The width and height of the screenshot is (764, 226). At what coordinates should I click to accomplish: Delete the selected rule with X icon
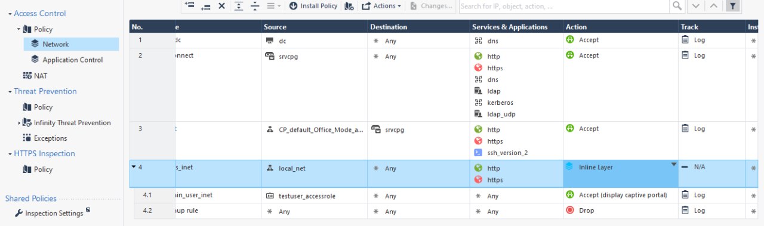[221, 5]
